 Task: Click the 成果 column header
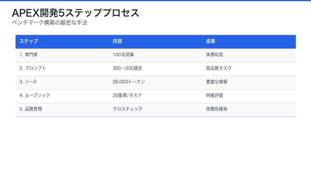pyautogui.click(x=211, y=42)
